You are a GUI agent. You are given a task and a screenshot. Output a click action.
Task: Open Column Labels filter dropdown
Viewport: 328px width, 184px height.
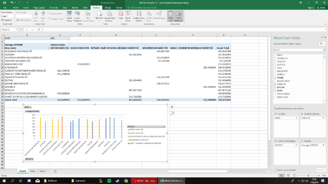(x=68, y=45)
